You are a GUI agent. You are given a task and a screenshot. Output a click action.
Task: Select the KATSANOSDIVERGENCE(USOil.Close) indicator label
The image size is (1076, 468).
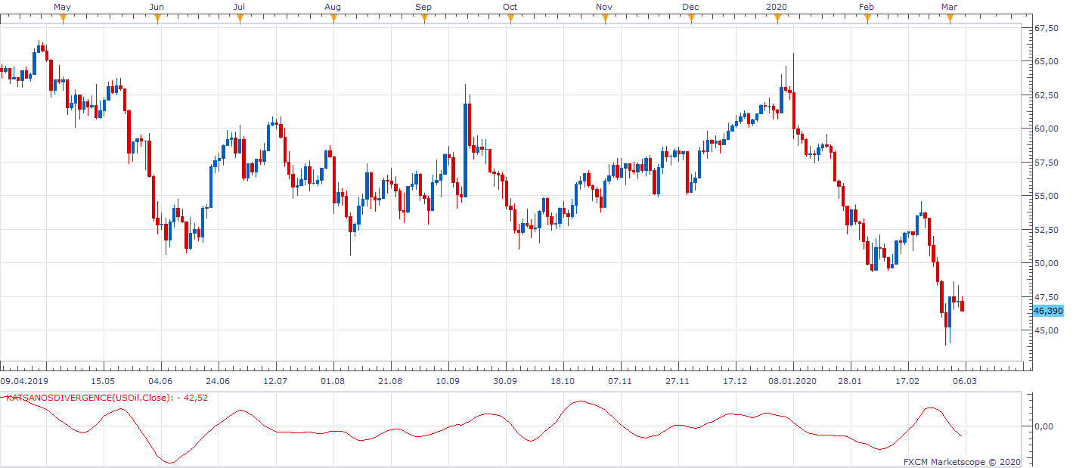coord(107,398)
